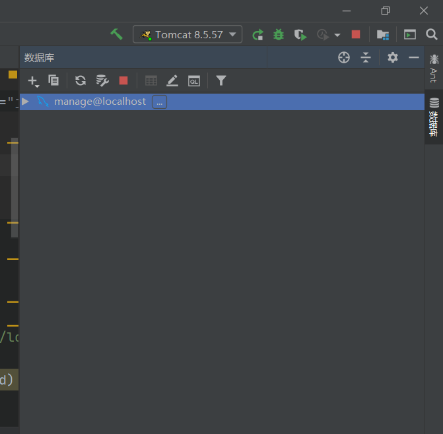Disconnect data source with red square
The image size is (443, 434).
pos(123,80)
